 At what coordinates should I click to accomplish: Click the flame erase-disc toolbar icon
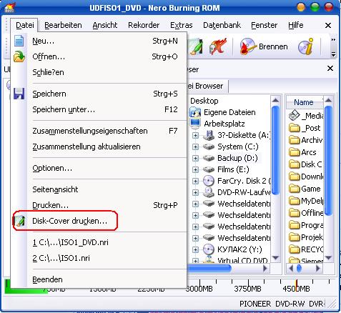pos(217,46)
